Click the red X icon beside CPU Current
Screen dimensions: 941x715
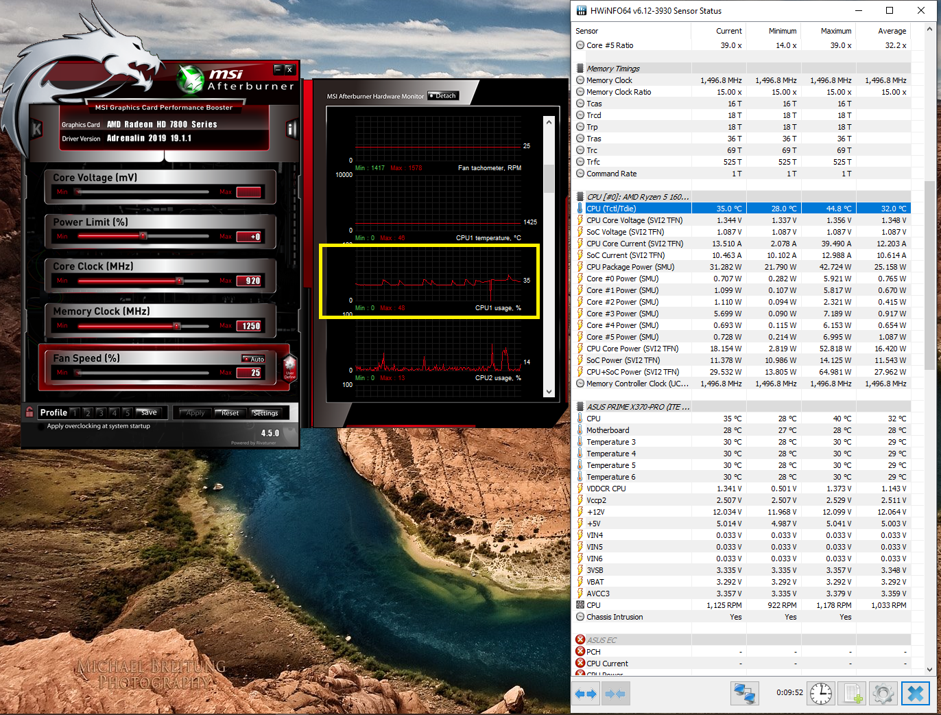click(x=580, y=664)
